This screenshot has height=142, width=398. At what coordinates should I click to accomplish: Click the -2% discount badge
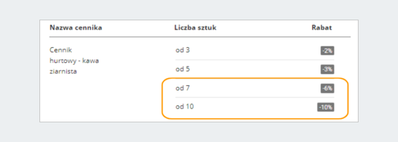click(x=327, y=51)
